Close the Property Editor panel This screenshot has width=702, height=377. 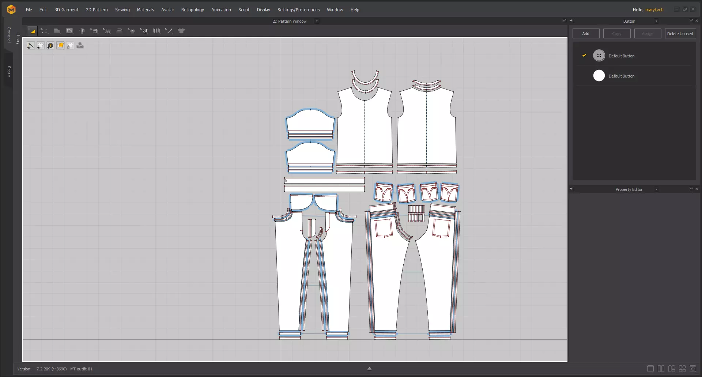click(x=697, y=189)
